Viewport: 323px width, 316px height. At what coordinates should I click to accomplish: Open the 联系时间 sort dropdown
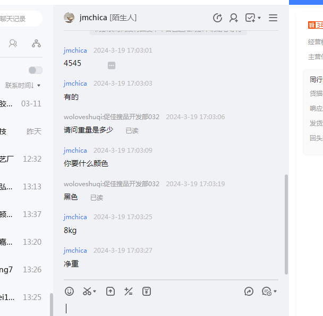point(23,86)
